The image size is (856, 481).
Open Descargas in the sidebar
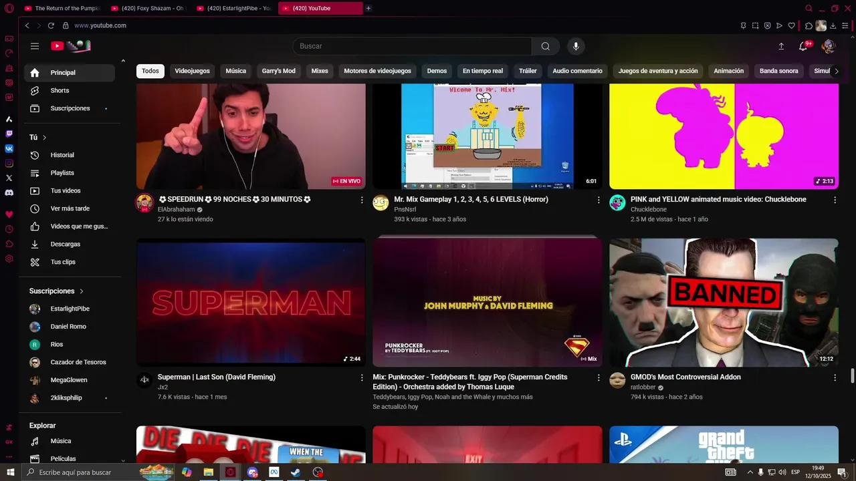point(70,244)
